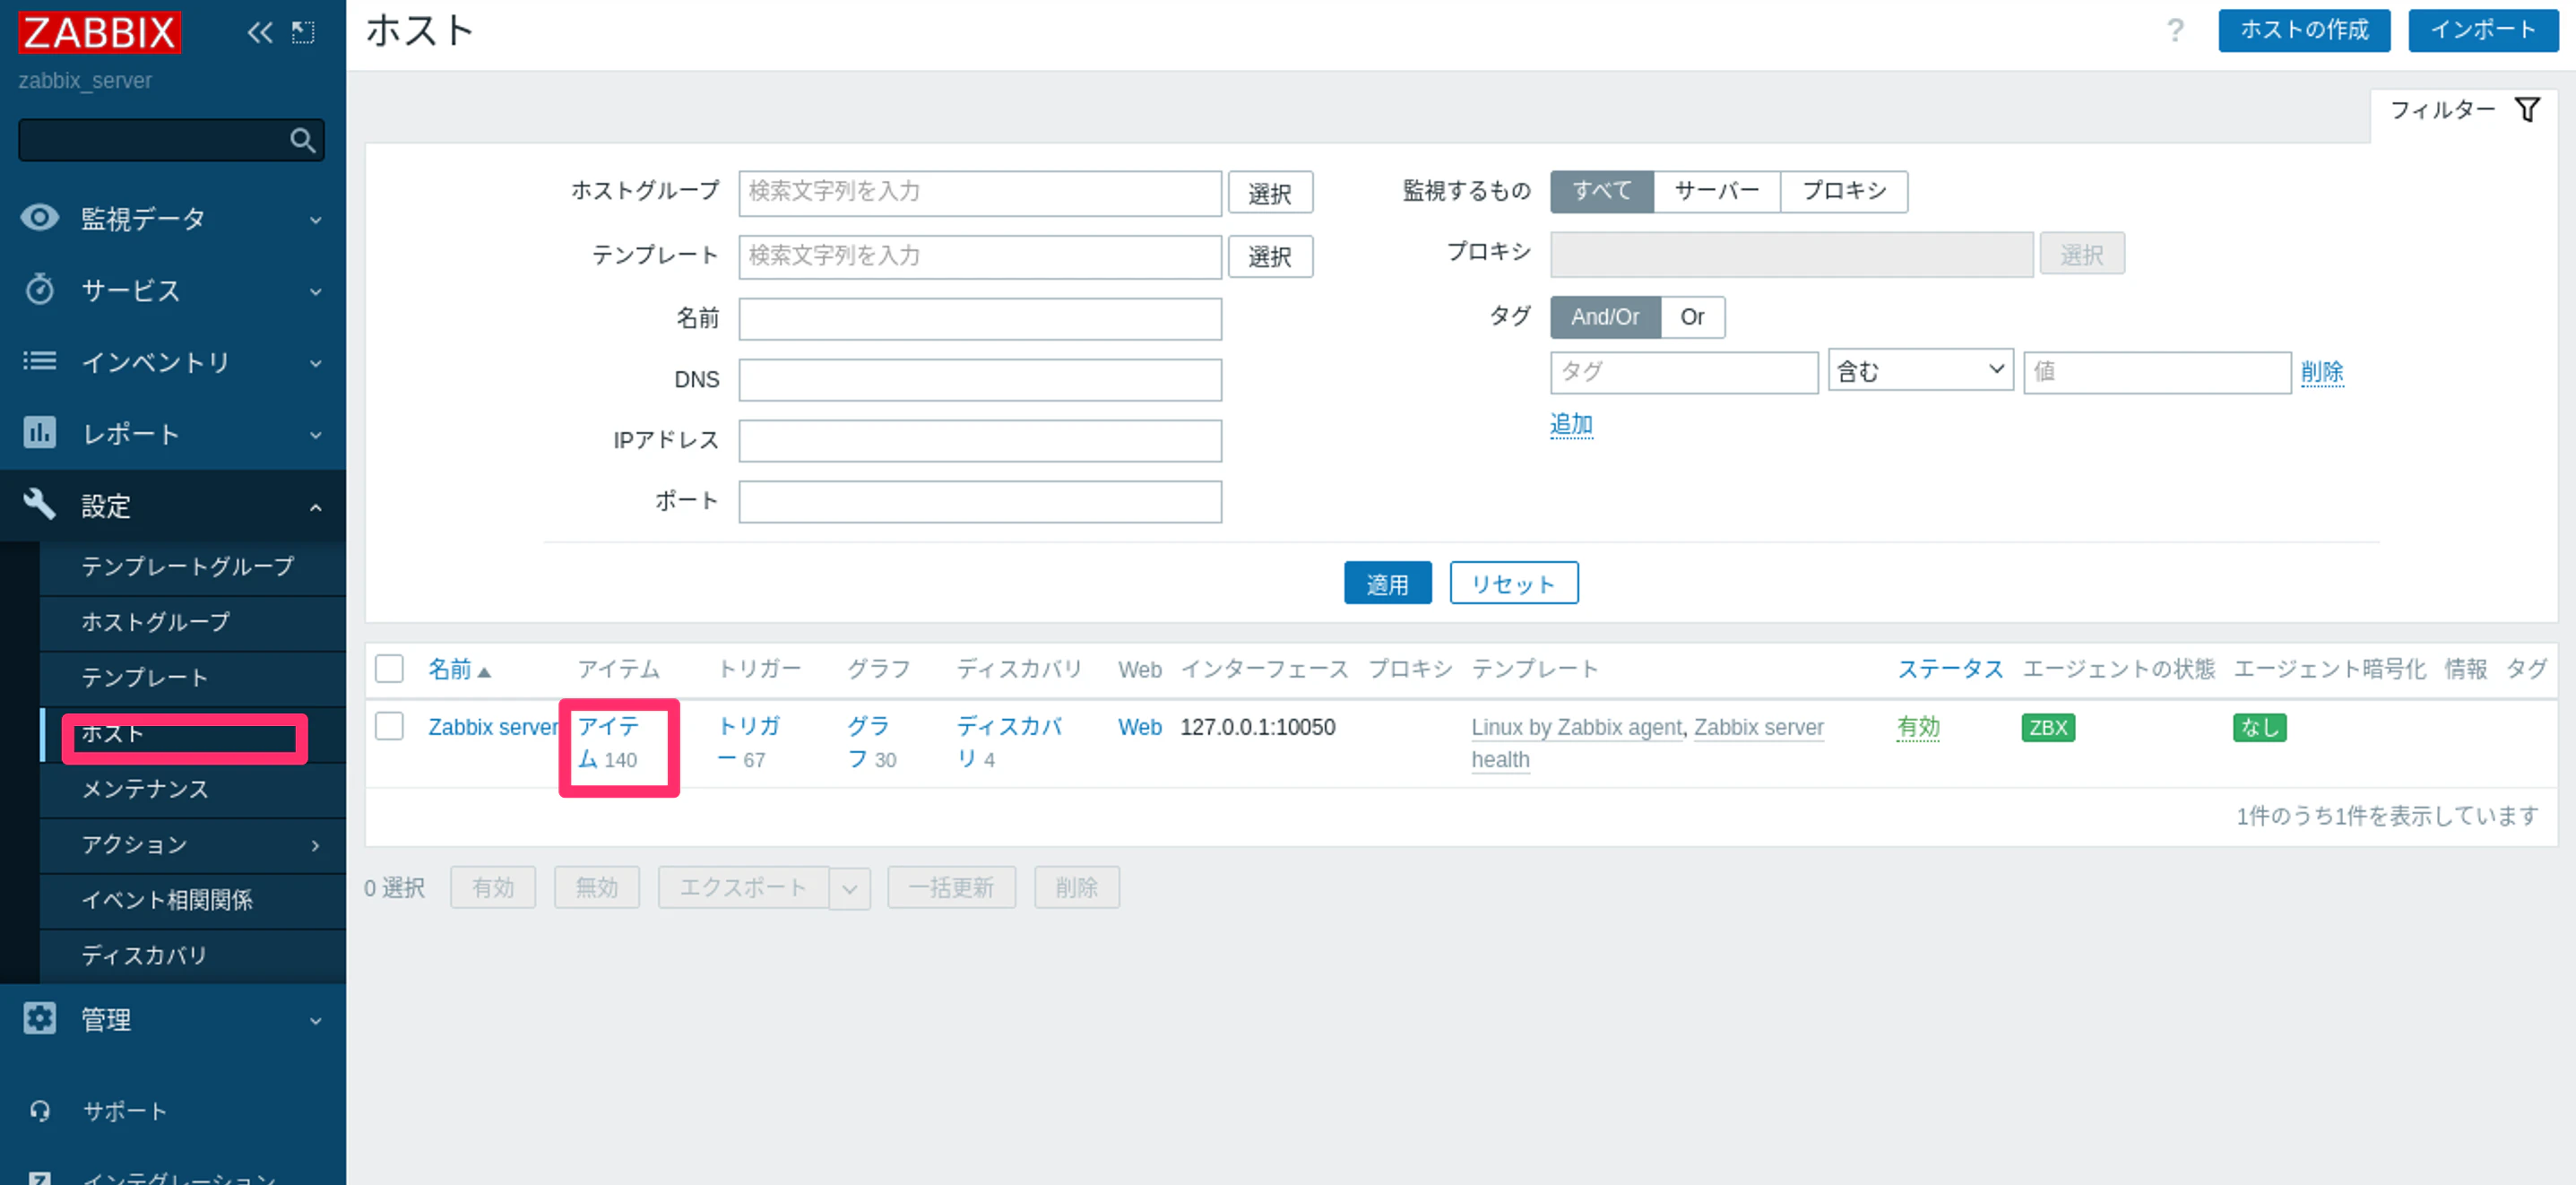Click 選択 next to テンプレート

tap(1270, 257)
